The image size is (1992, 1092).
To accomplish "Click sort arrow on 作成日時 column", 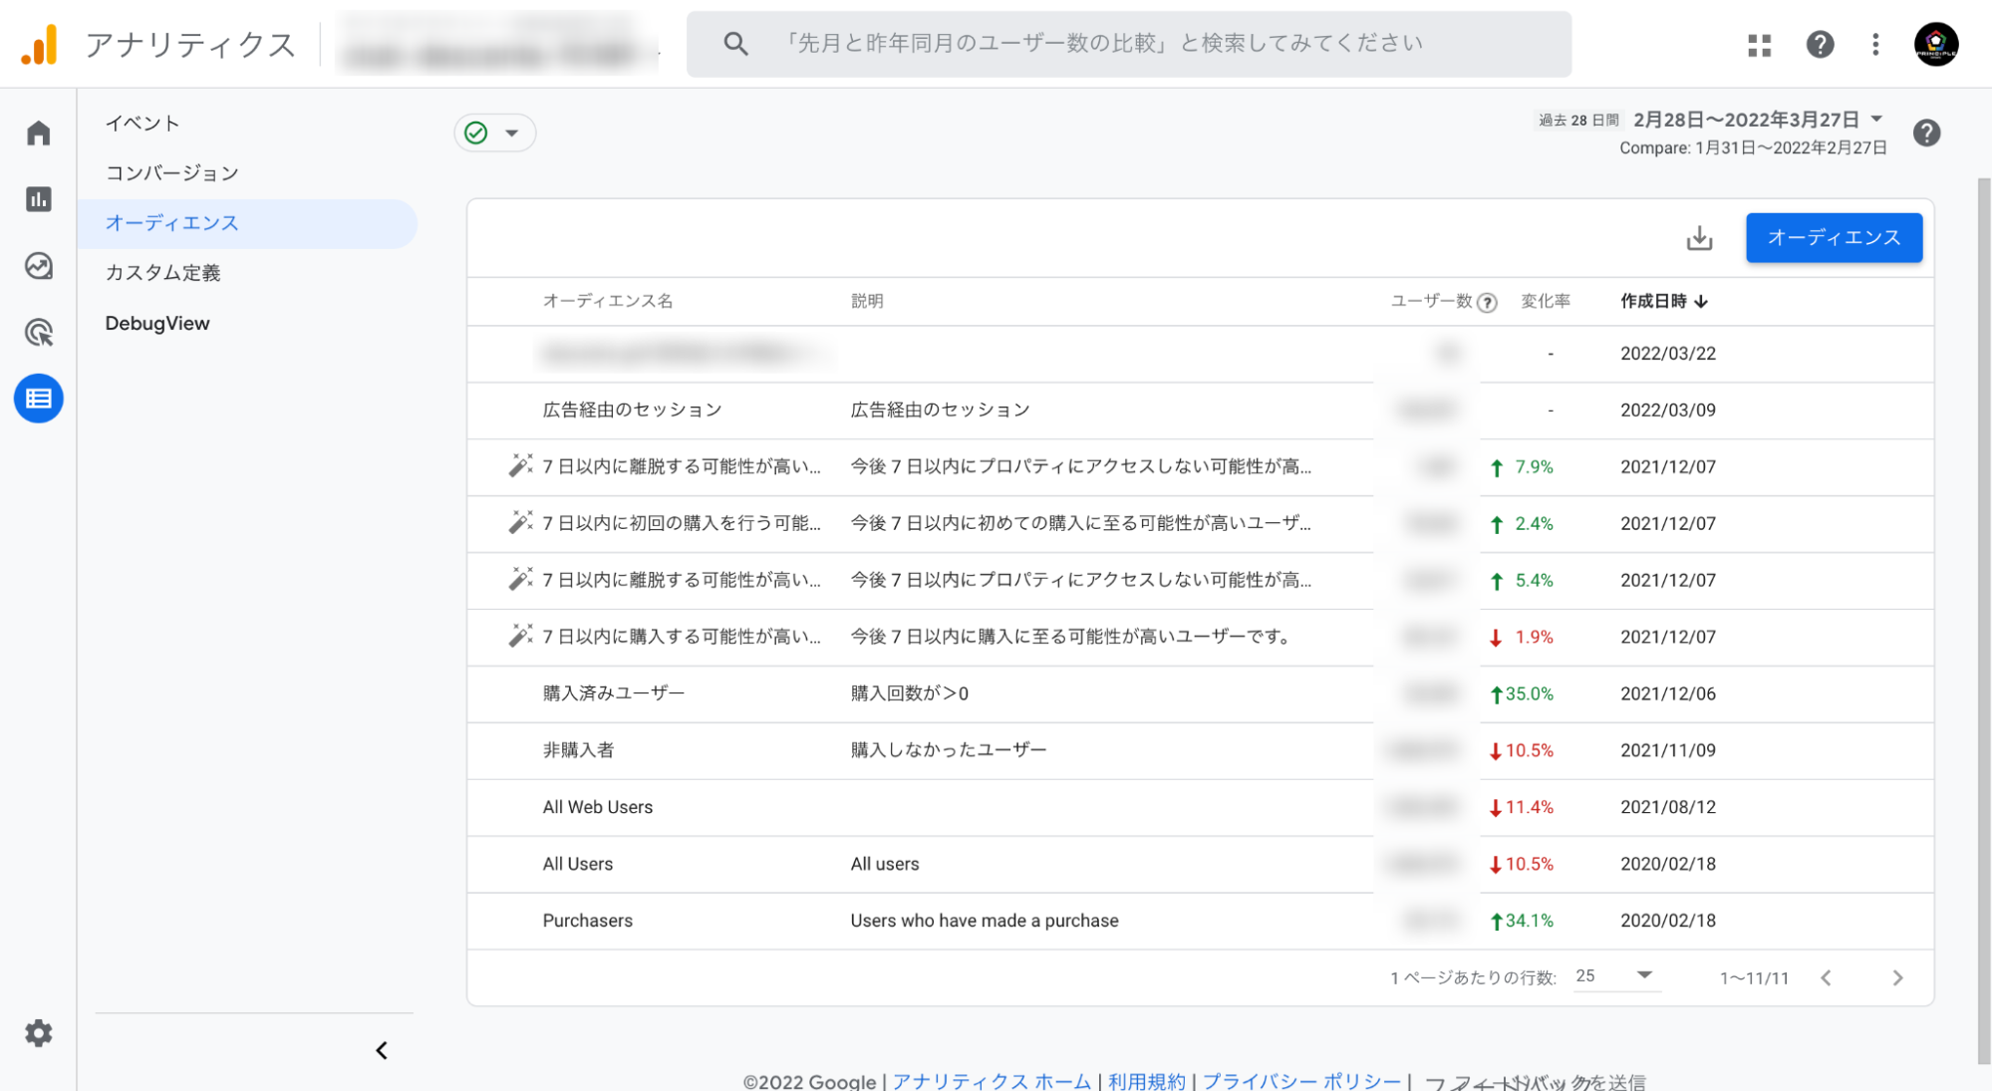I will 1701,302.
